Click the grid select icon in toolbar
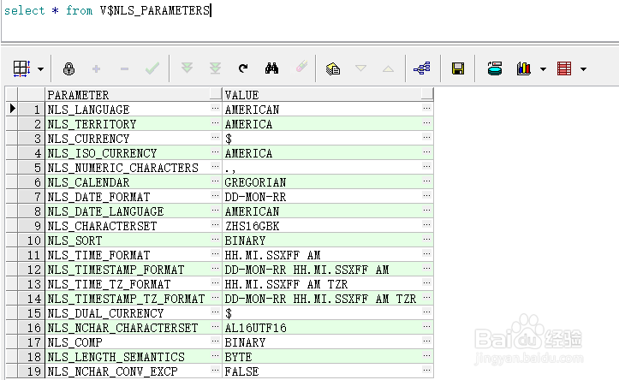 point(21,68)
